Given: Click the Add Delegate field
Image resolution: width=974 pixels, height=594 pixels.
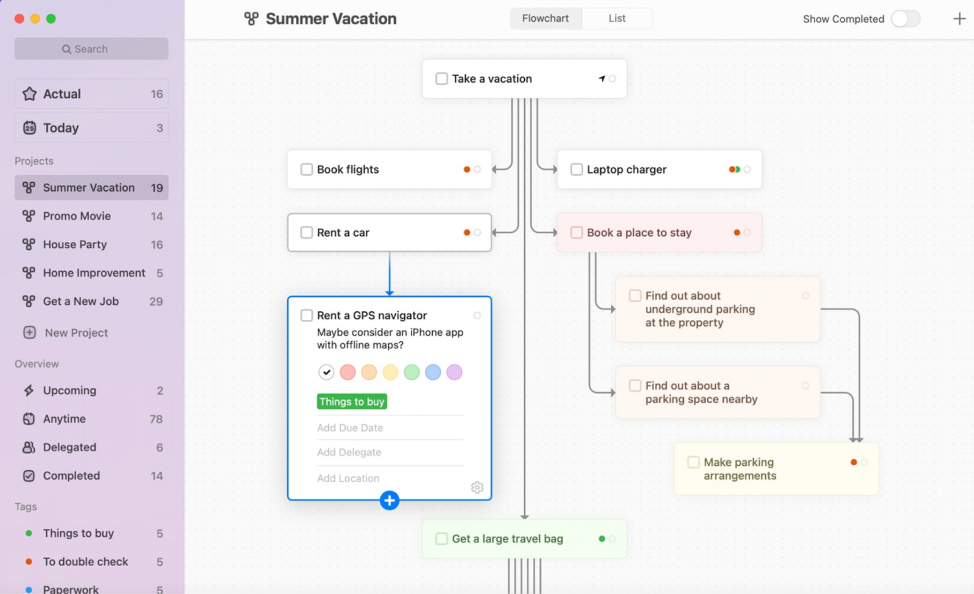Looking at the screenshot, I should tap(390, 452).
